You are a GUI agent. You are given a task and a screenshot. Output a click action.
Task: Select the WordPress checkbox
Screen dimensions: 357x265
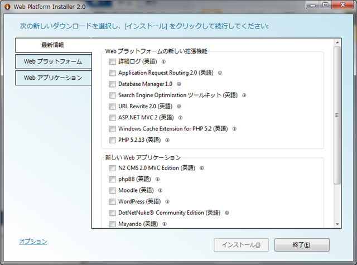coord(113,201)
